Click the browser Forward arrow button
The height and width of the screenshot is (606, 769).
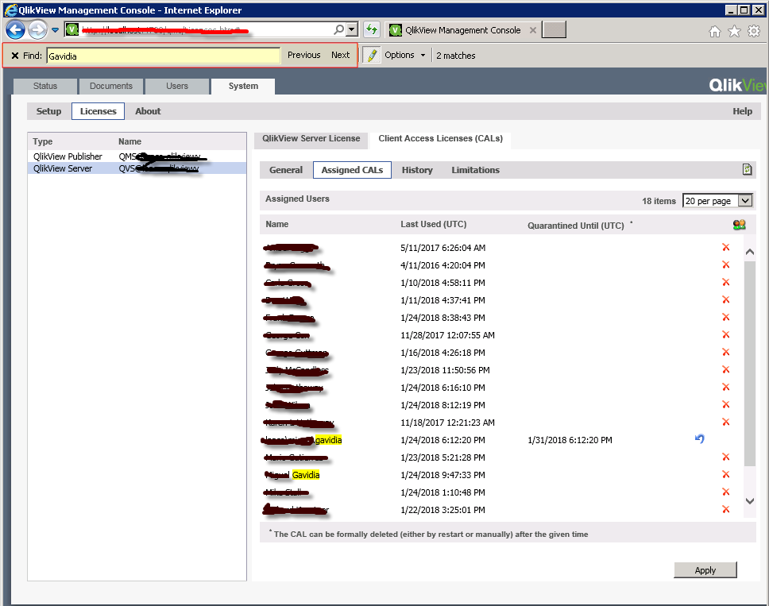click(x=38, y=30)
